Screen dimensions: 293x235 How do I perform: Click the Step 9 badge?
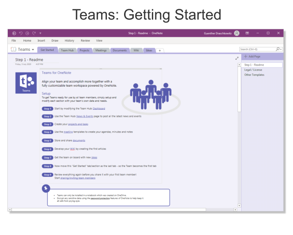click(x=47, y=175)
